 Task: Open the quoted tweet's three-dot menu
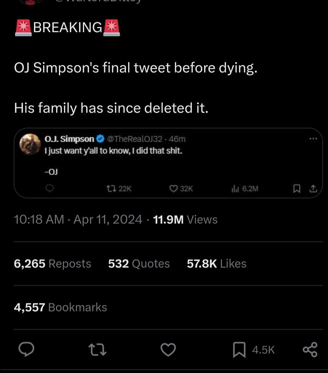click(x=313, y=139)
